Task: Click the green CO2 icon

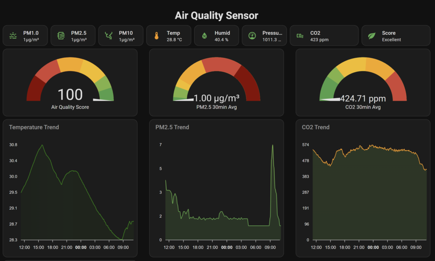Action: click(x=300, y=36)
